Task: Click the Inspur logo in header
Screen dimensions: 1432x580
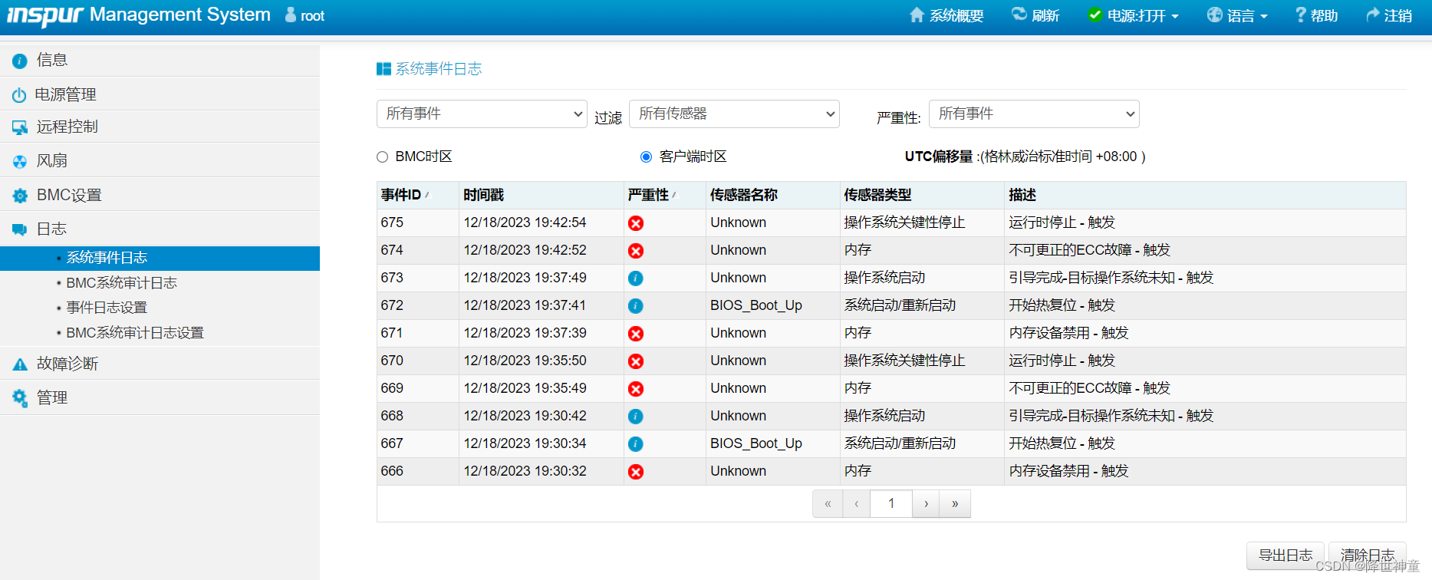Action: (44, 15)
